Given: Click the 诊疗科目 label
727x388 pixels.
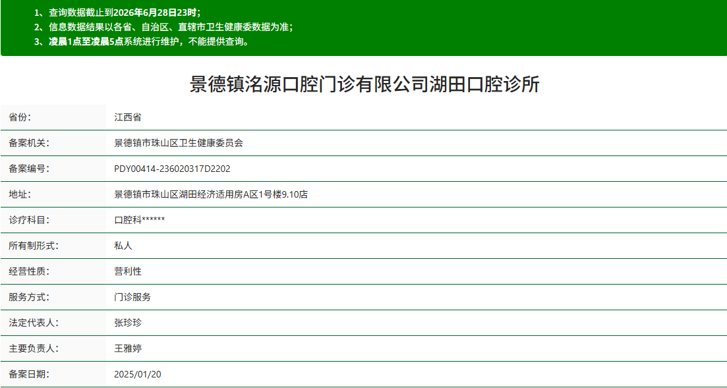Looking at the screenshot, I should click(29, 220).
